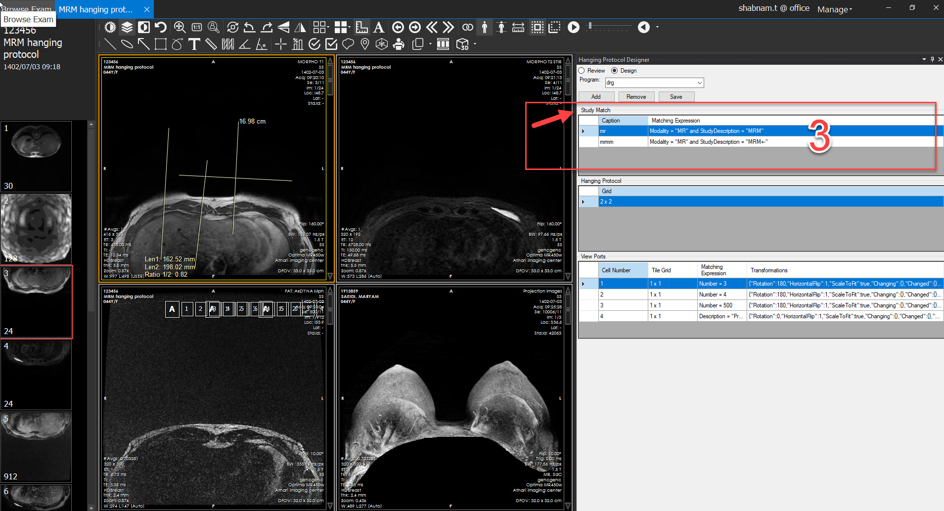
Task: Click the invert image icon
Action: click(143, 27)
